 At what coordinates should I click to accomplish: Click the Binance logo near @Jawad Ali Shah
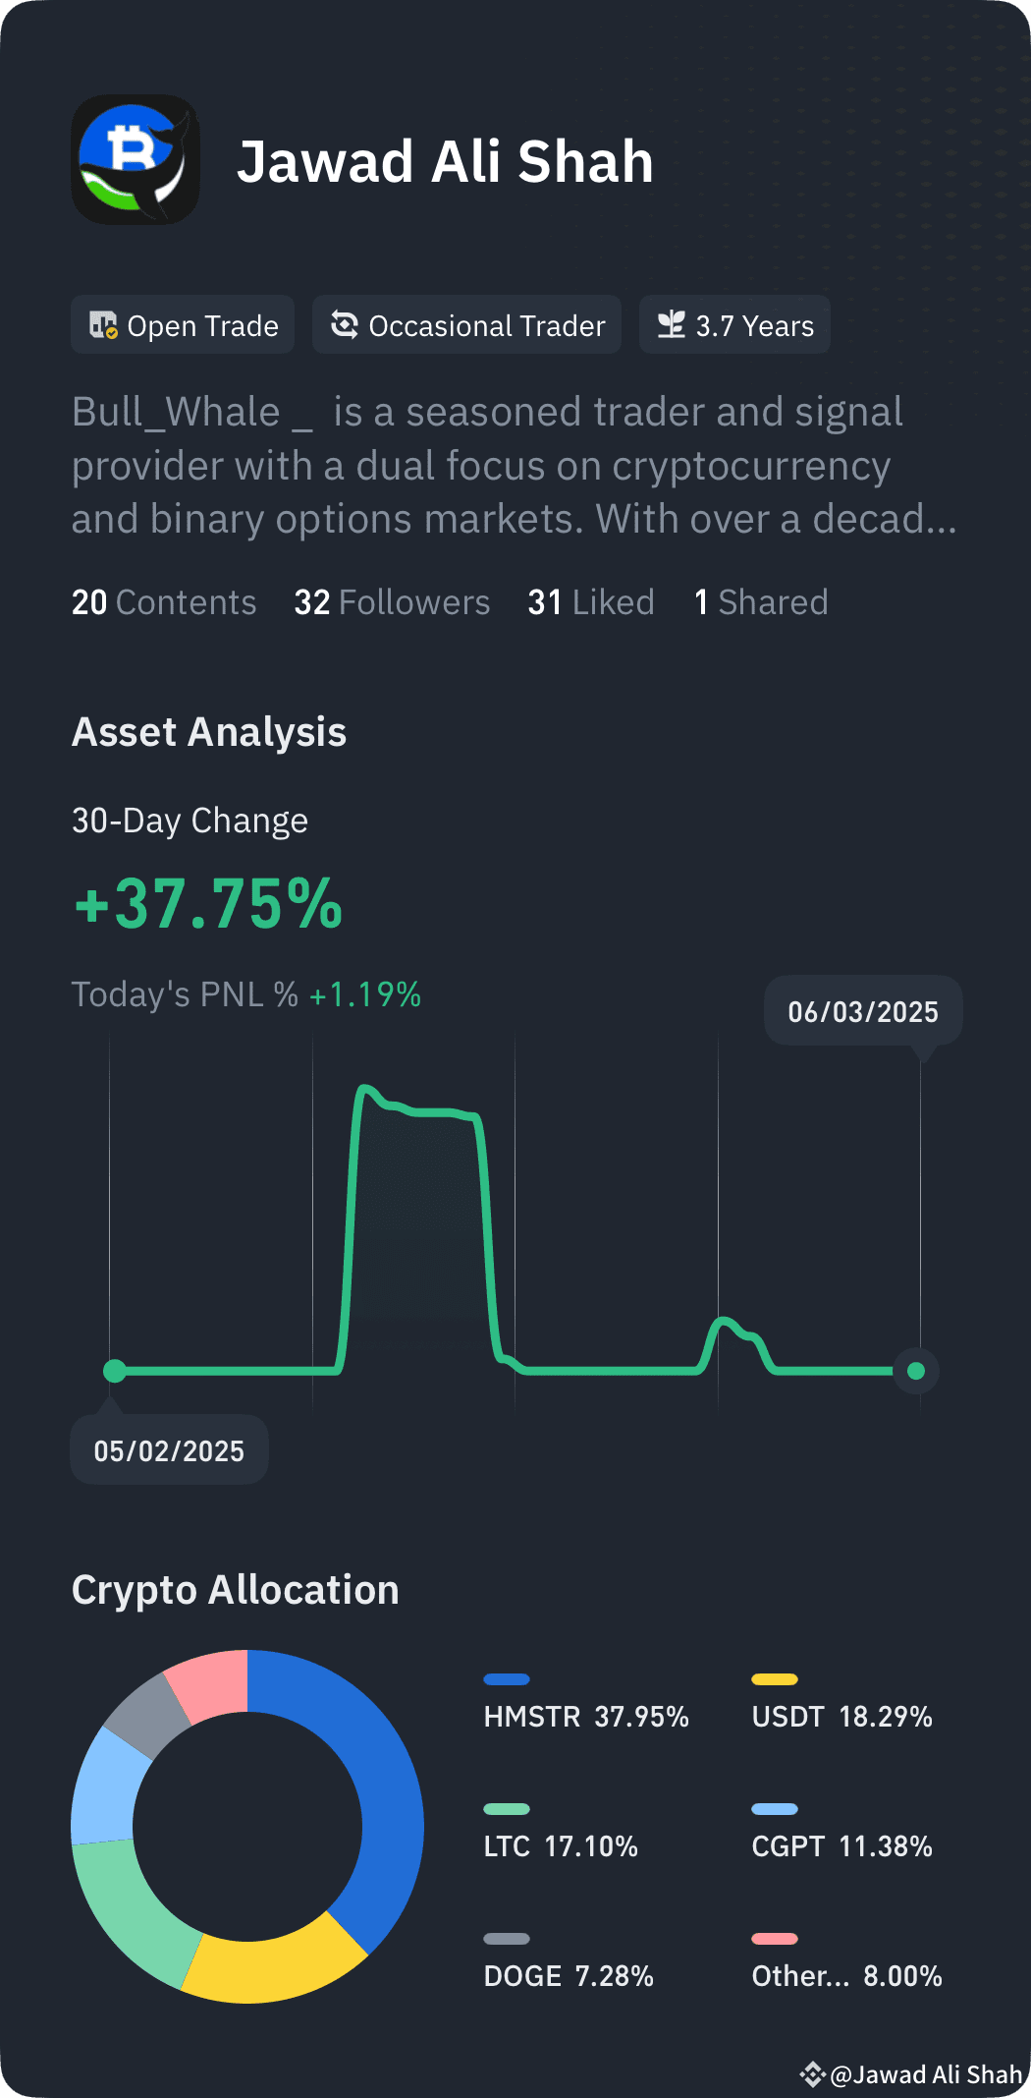click(x=812, y=2074)
